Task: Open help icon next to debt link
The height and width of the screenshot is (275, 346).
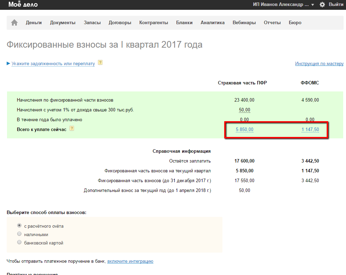Action: [100, 63]
